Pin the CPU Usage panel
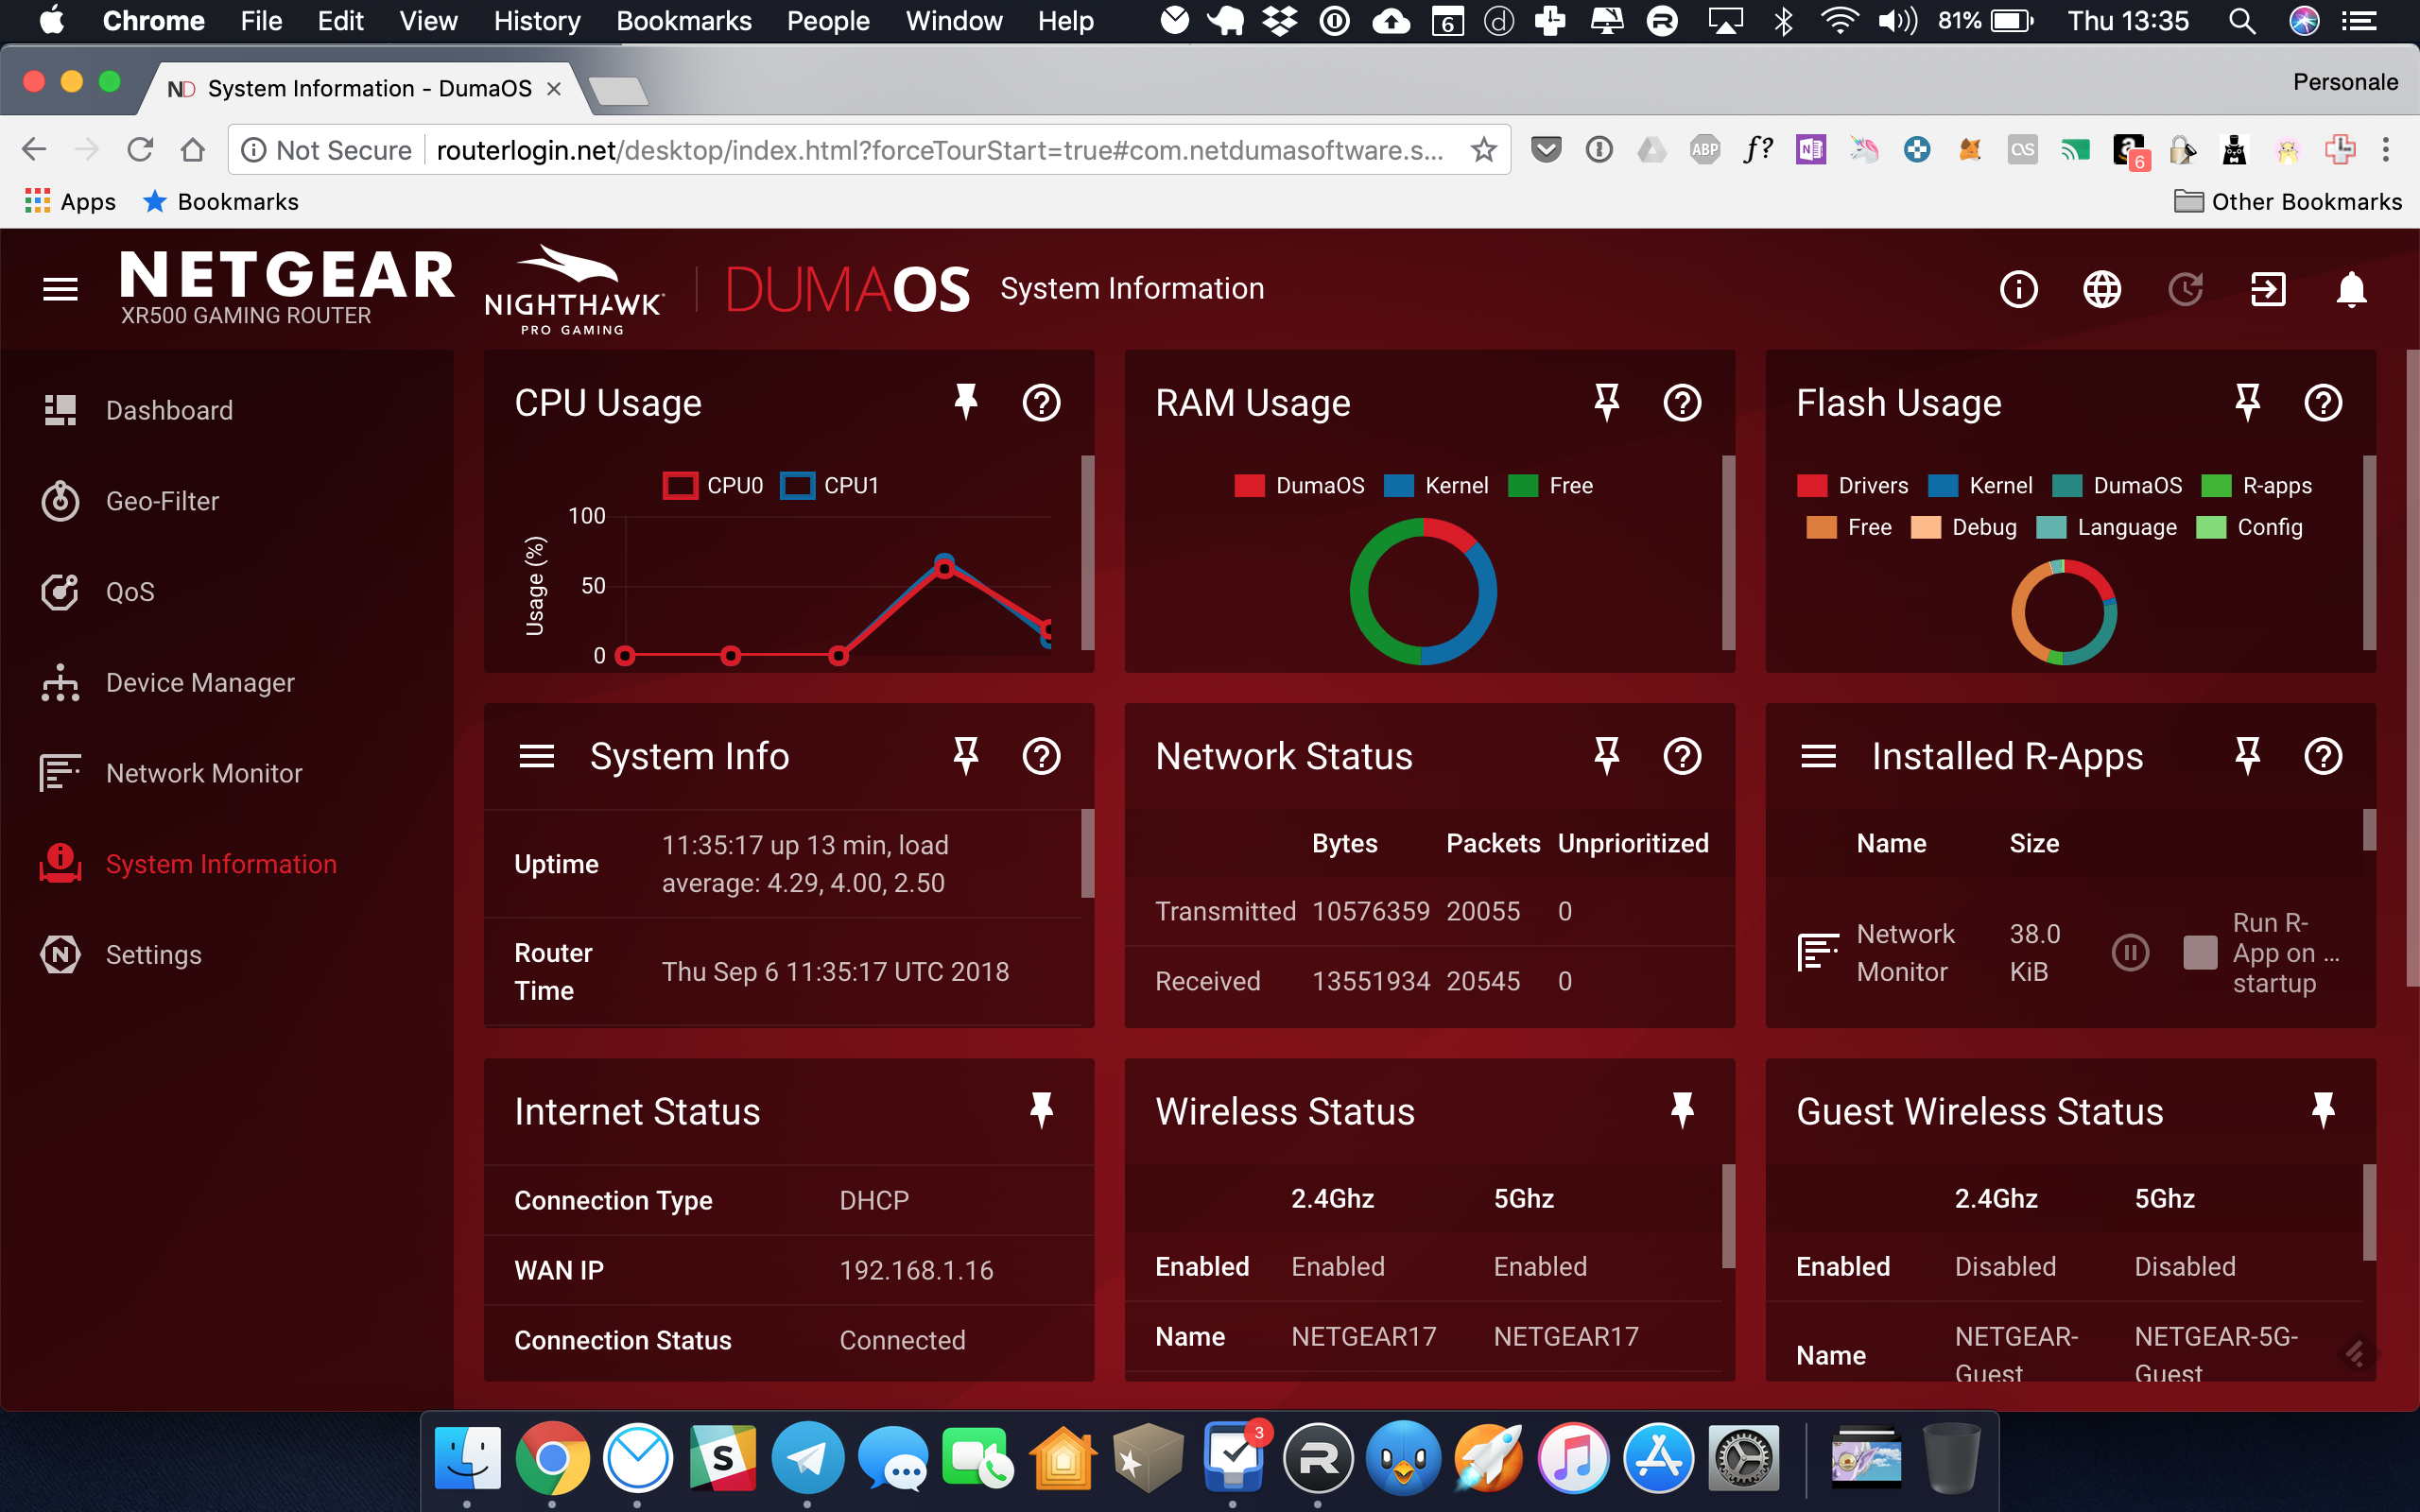This screenshot has width=2420, height=1512. coord(965,403)
